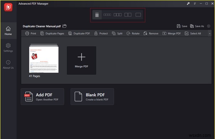Viewport: 215px width, 139px height.
Task: Rotate the selected pages
Action: (133, 33)
